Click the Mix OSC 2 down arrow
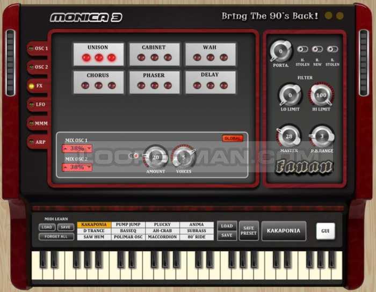The height and width of the screenshot is (292, 376). (88, 167)
